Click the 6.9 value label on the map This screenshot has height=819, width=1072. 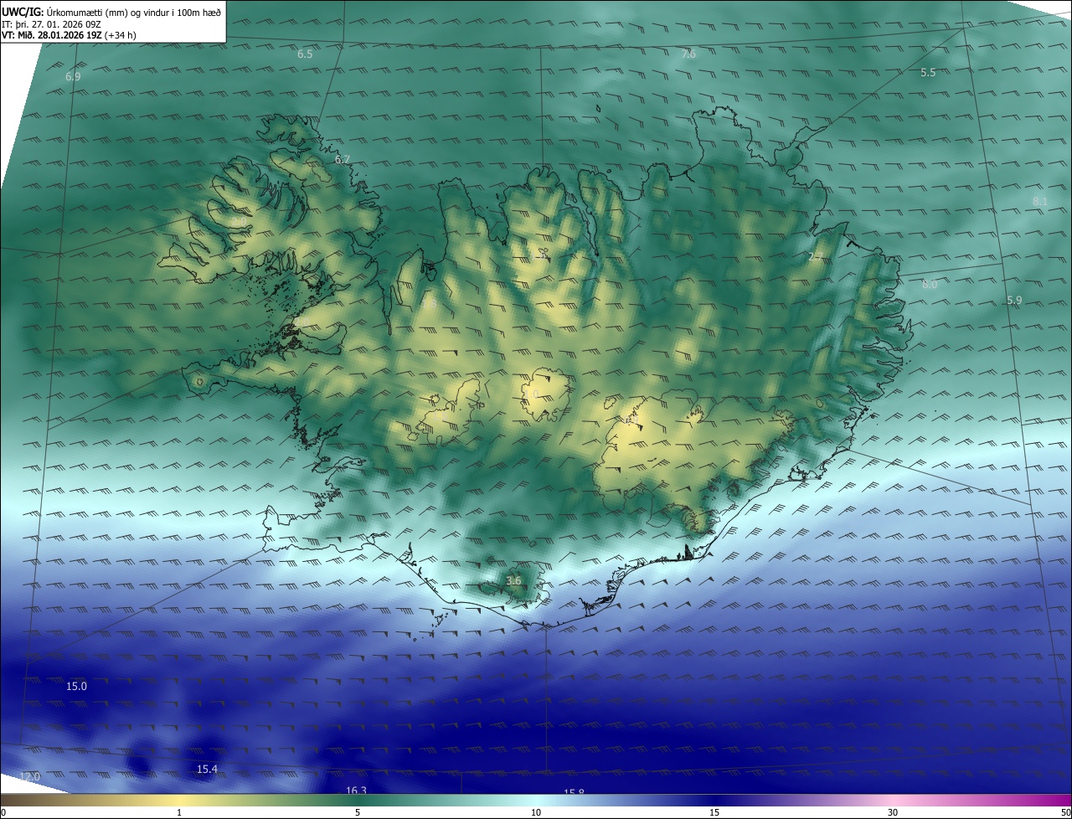click(x=73, y=76)
